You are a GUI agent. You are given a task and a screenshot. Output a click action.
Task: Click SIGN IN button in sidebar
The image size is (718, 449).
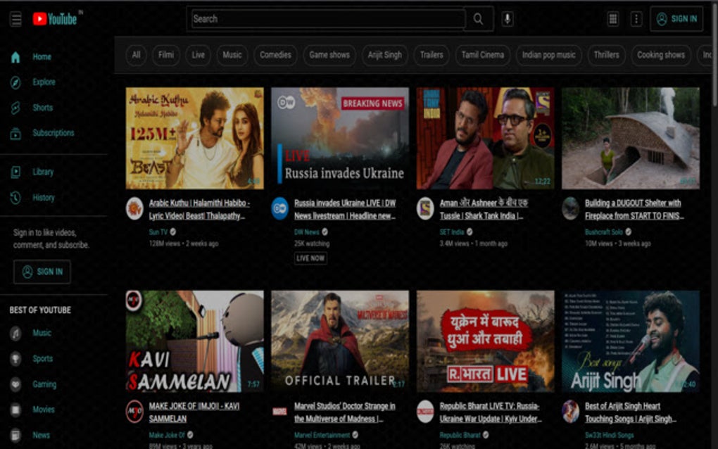click(x=42, y=272)
